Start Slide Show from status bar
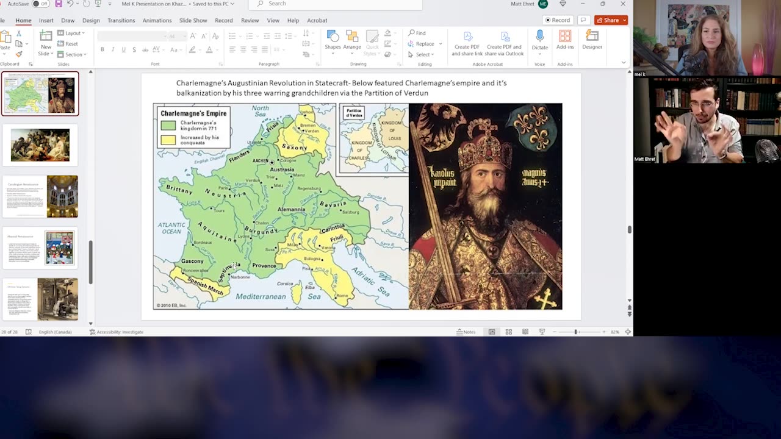 pos(542,332)
